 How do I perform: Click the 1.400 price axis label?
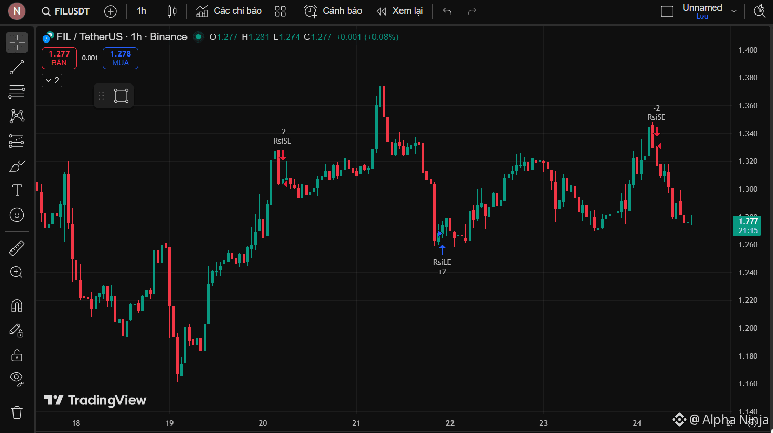[748, 50]
